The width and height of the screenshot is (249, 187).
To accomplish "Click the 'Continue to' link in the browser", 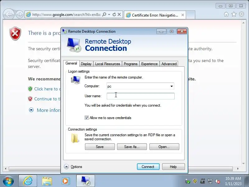I will click(x=48, y=99).
